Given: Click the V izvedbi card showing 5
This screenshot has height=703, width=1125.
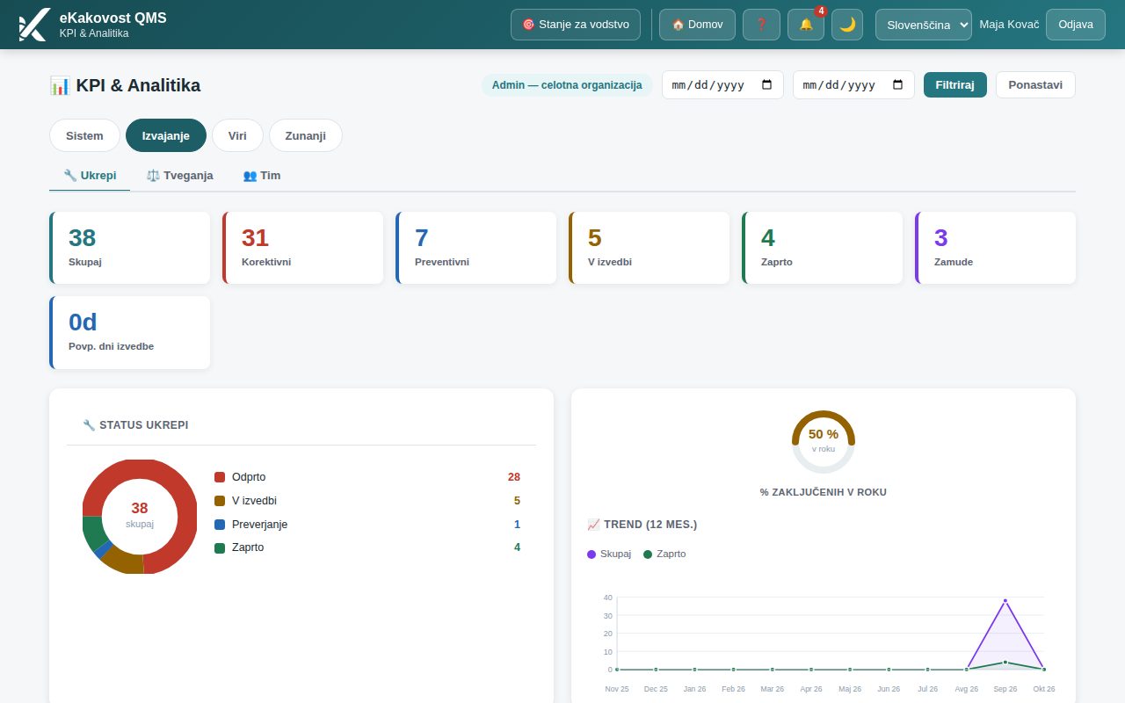Looking at the screenshot, I should (650, 248).
